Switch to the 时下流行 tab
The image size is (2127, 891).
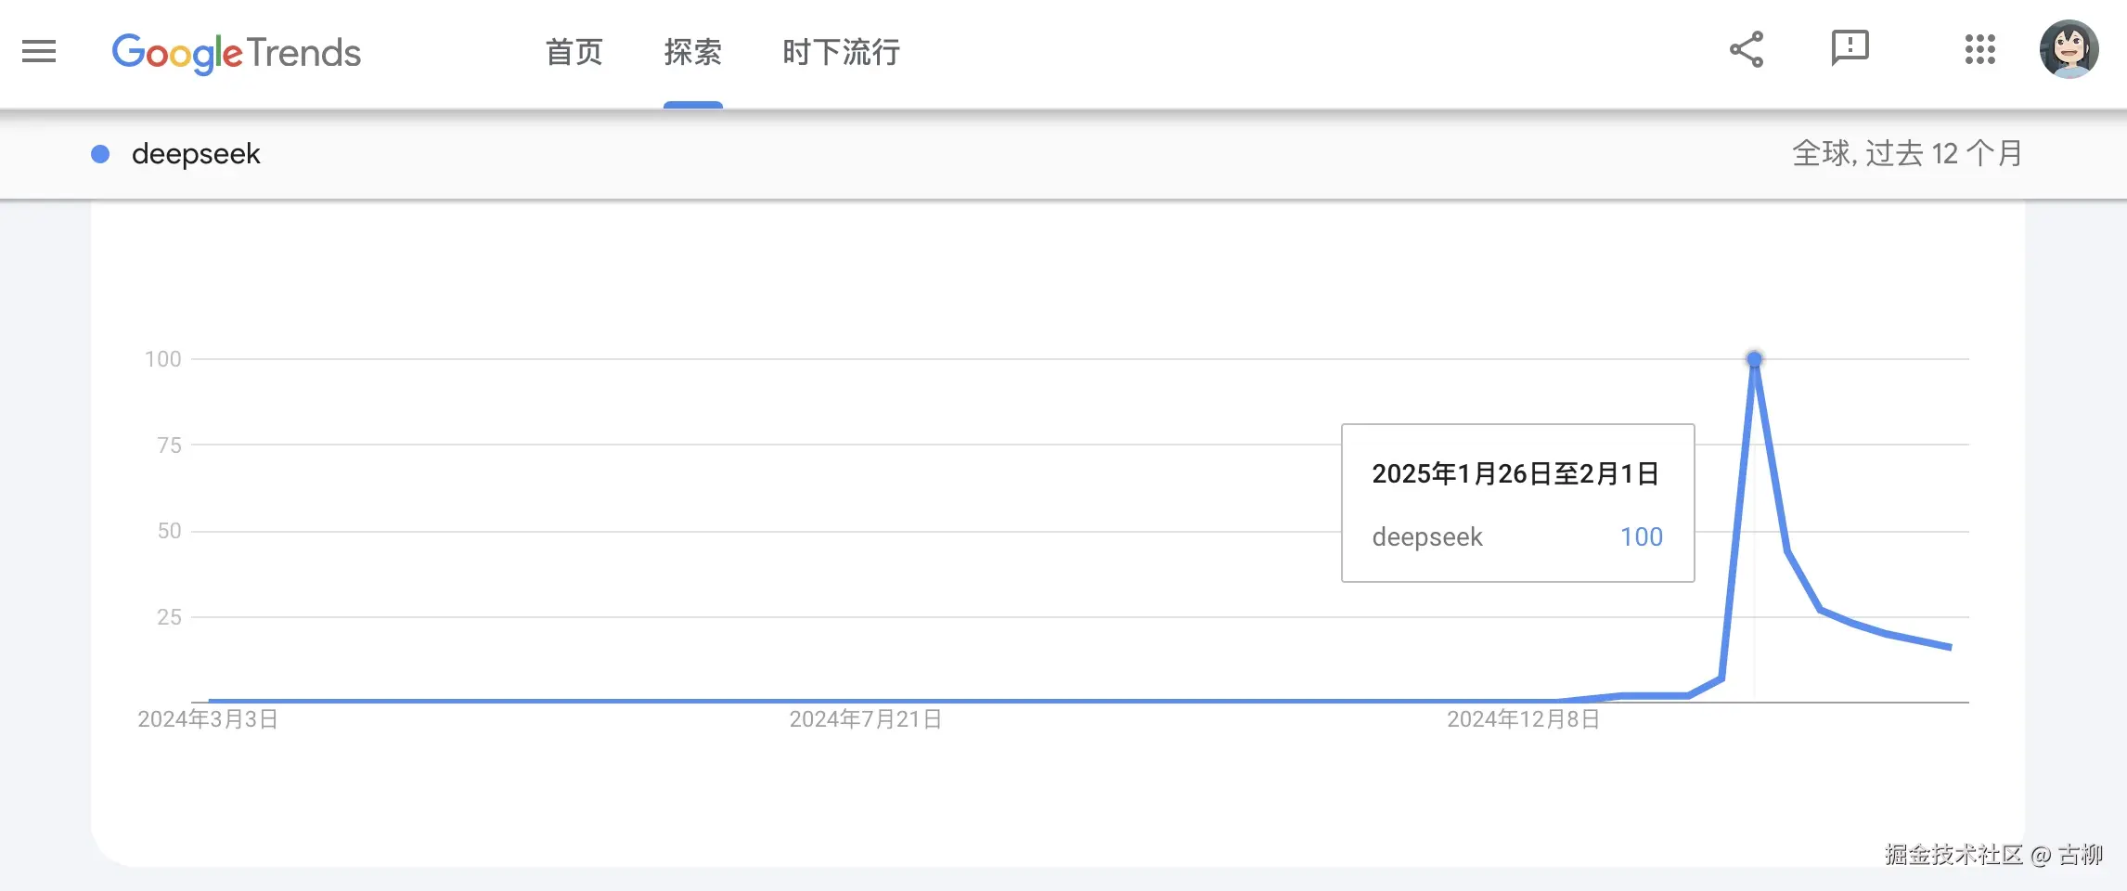841,52
